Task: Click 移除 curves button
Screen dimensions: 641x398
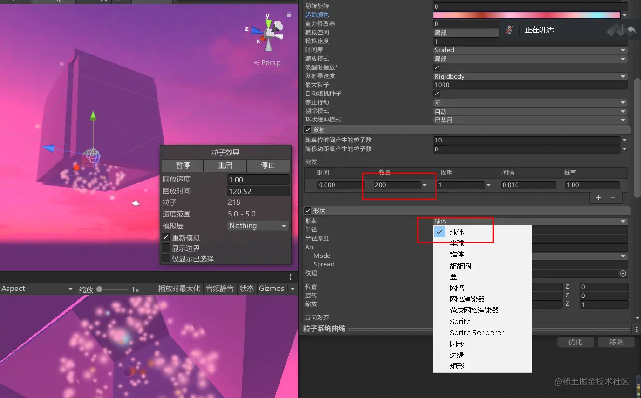Action: (x=616, y=342)
